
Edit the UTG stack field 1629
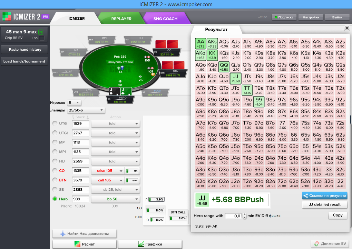click(80, 123)
